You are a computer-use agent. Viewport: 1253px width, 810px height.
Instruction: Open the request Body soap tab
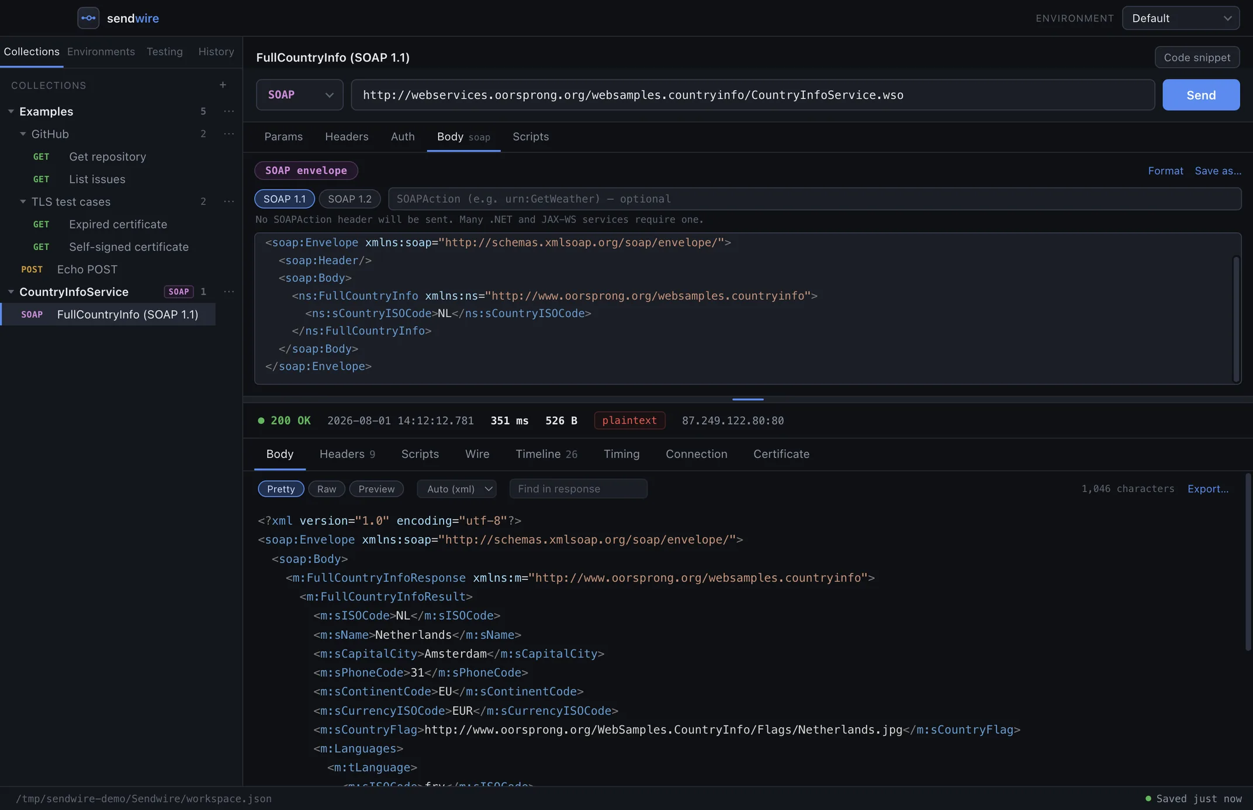coord(463,137)
